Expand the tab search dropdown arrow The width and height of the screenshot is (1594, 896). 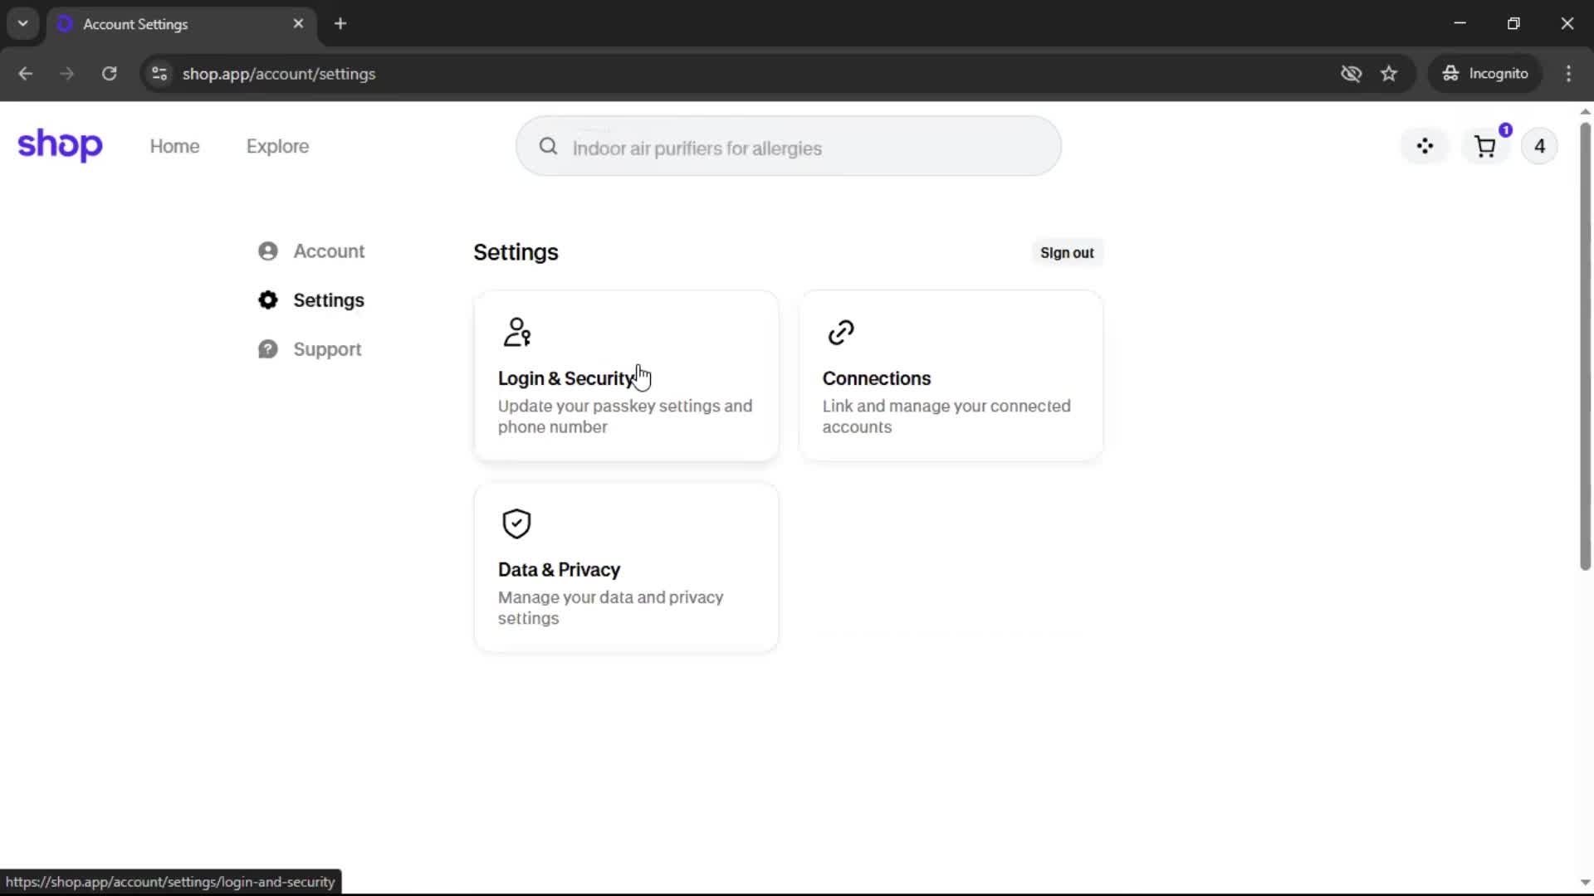click(x=22, y=23)
